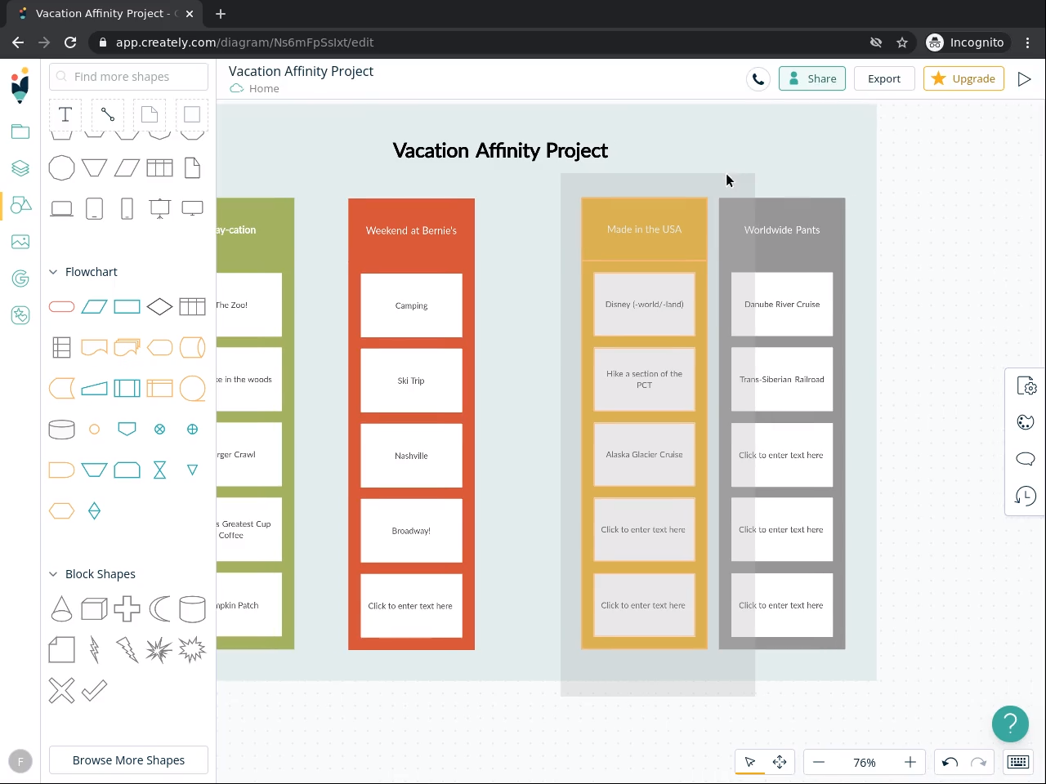Screen dimensions: 1046x784
Task: Open the Home folder breadcrumb
Action: point(263,88)
